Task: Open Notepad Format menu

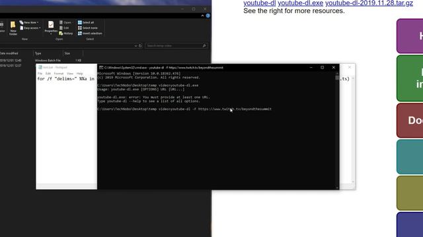Action: point(59,73)
